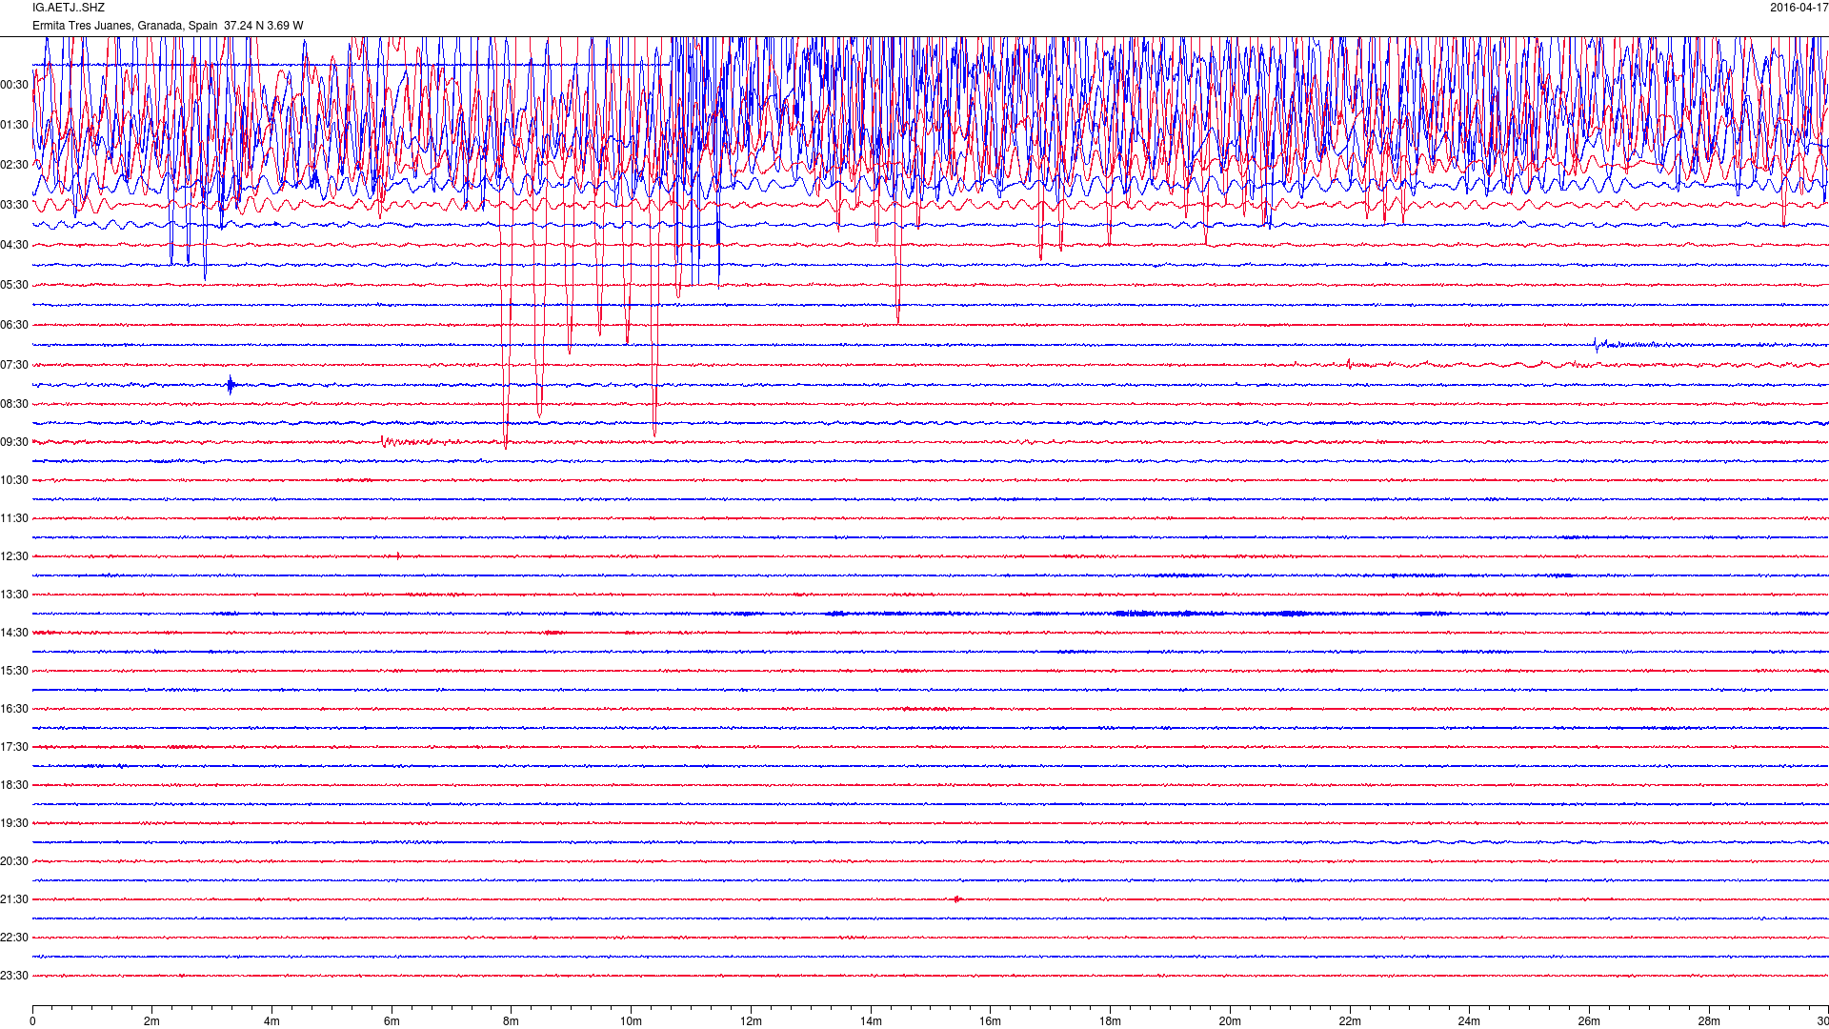The height and width of the screenshot is (1029, 1829).
Task: Click the 0 origin label on time axis
Action: (x=32, y=1021)
